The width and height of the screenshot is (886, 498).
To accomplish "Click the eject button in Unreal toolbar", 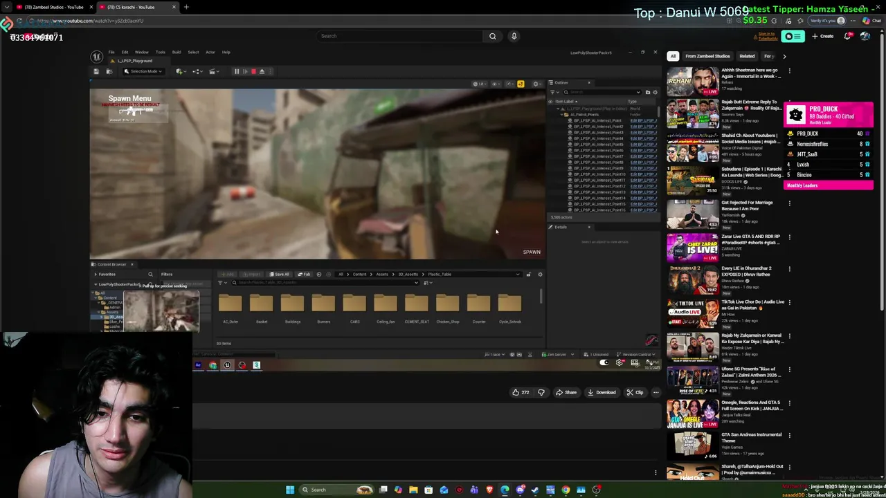I will pos(262,71).
